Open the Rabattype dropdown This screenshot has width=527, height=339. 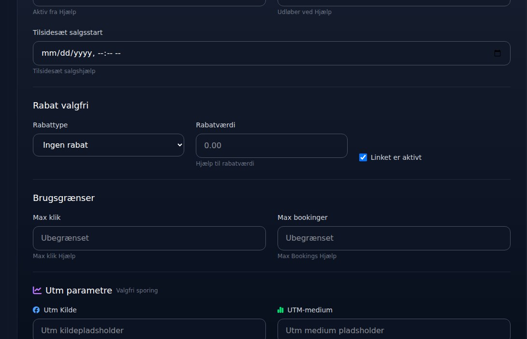109,145
